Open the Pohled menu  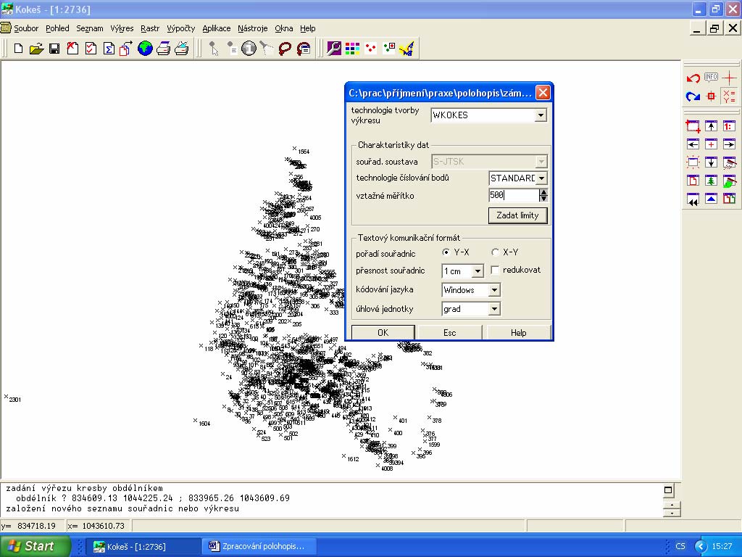[57, 28]
